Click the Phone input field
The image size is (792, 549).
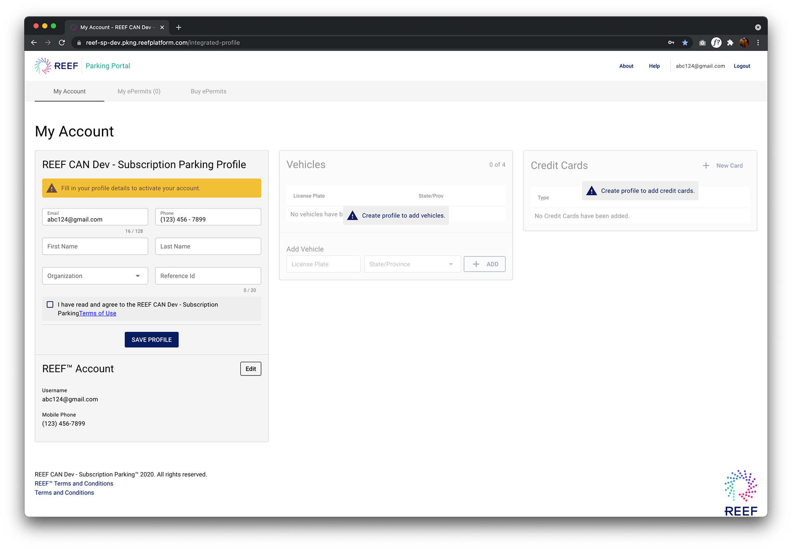(x=208, y=217)
